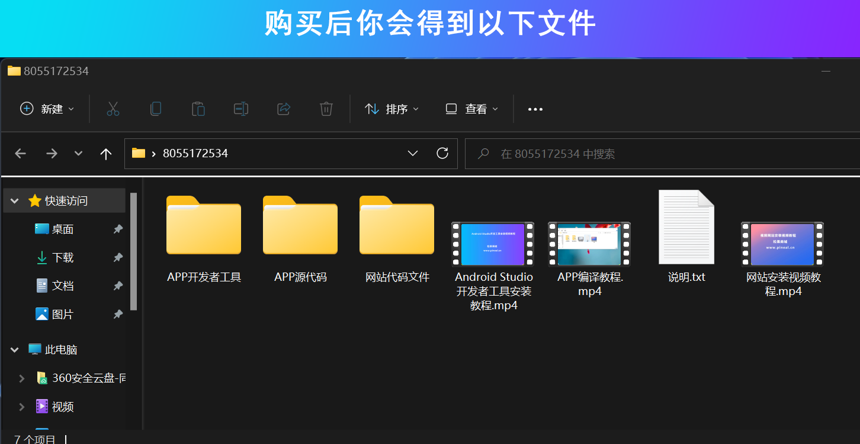
Task: Expand the 360安全云盘 tree node
Action: pyautogui.click(x=22, y=378)
